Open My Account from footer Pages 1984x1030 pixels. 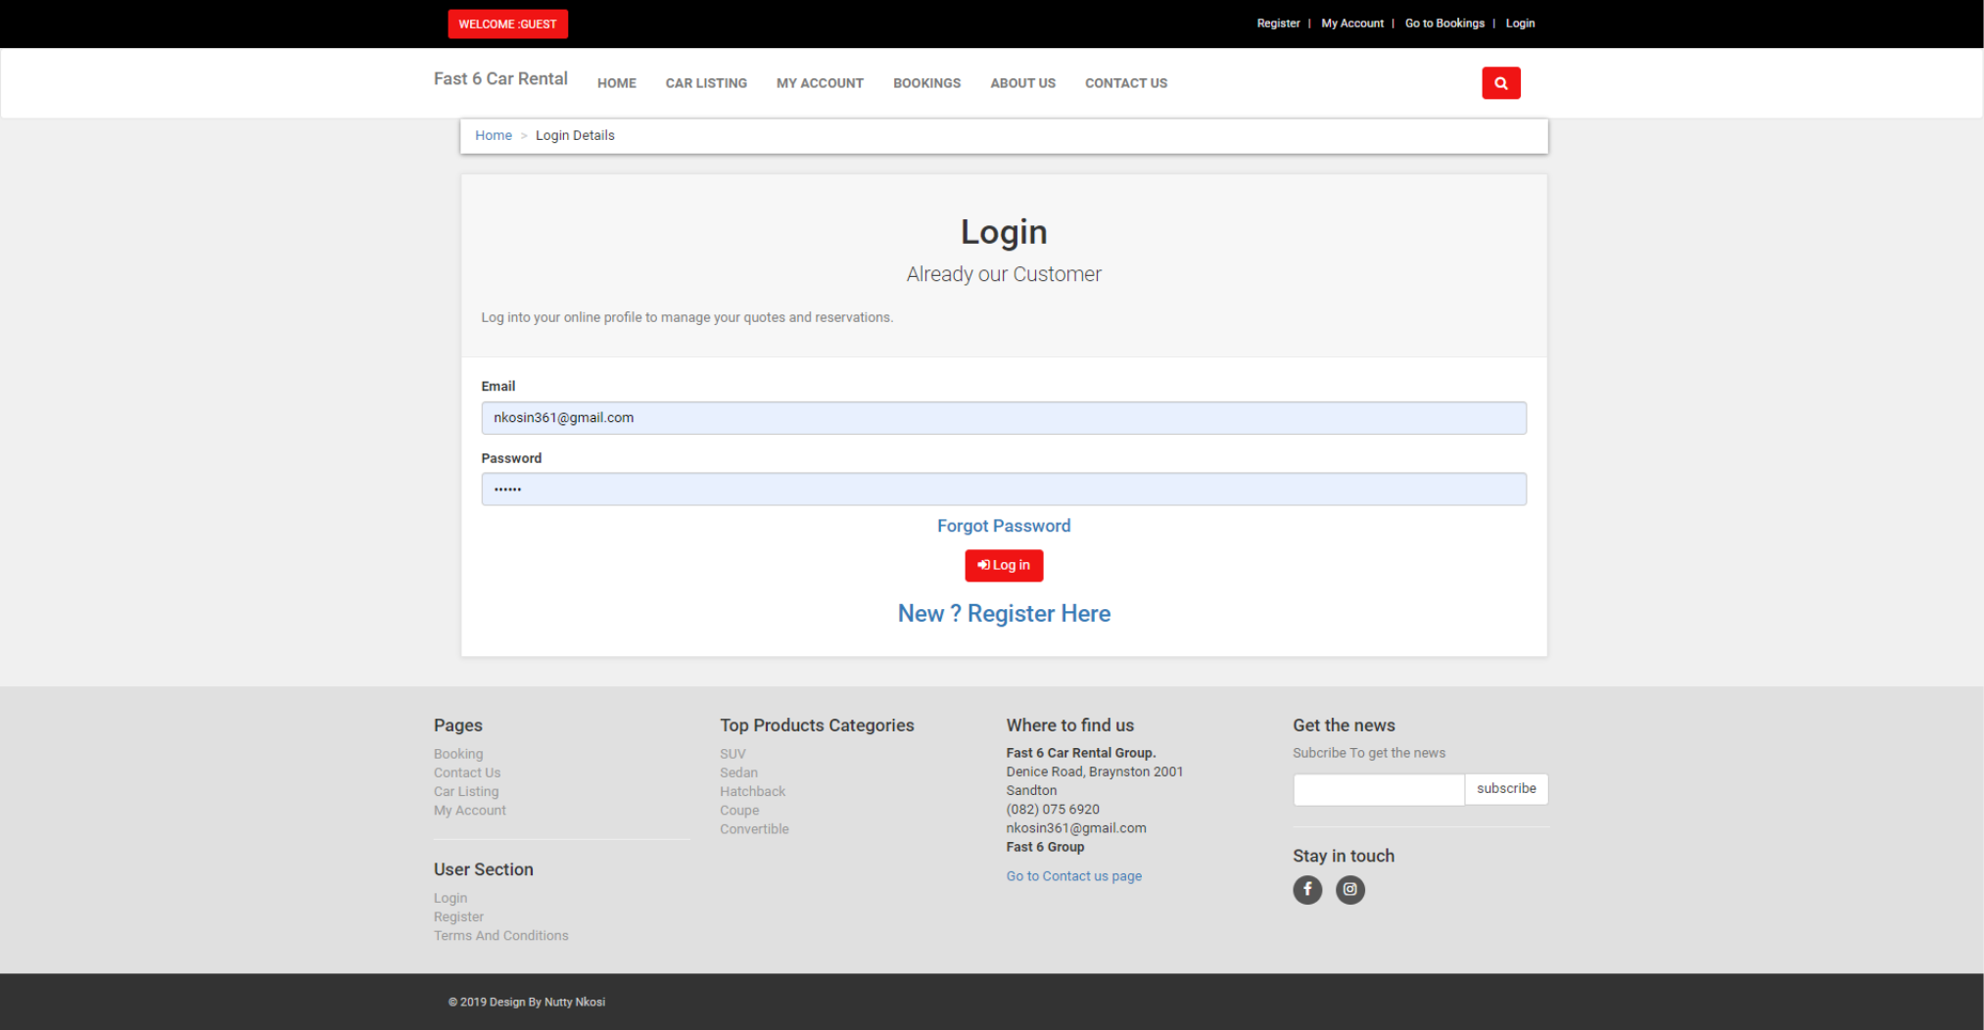point(469,810)
